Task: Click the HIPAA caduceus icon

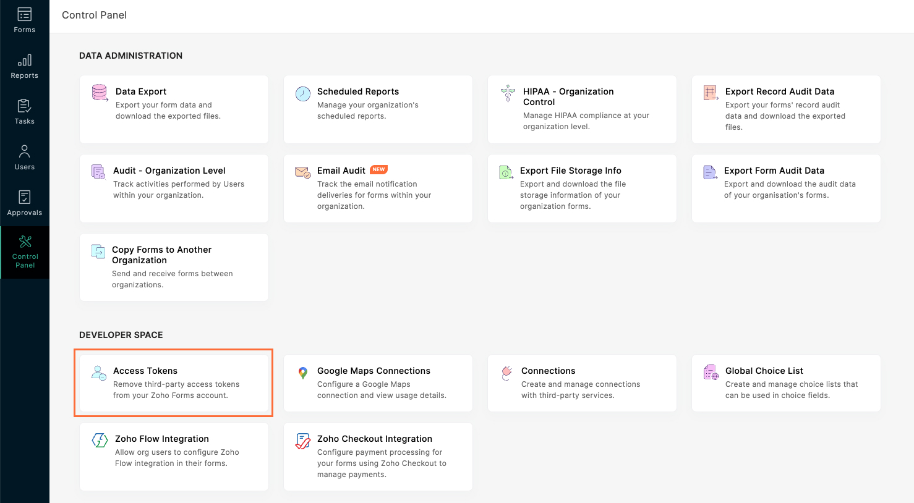Action: tap(508, 93)
